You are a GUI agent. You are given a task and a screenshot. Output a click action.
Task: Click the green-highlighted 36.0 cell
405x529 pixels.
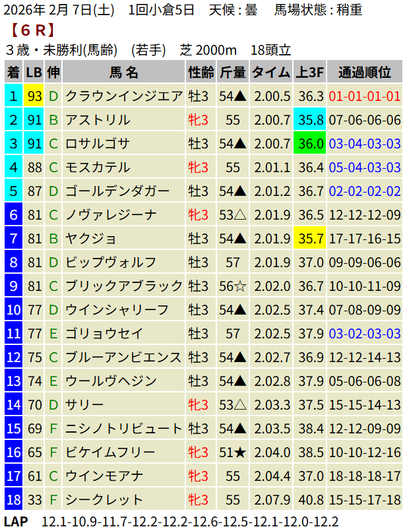(x=311, y=144)
